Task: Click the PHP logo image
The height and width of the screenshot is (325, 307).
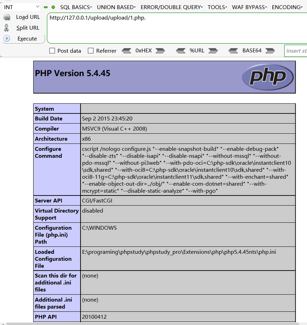Action: (x=268, y=77)
